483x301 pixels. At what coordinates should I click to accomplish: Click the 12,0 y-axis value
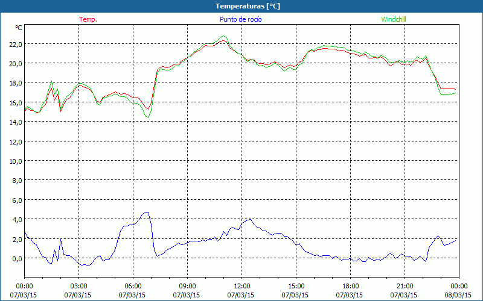(x=16, y=141)
